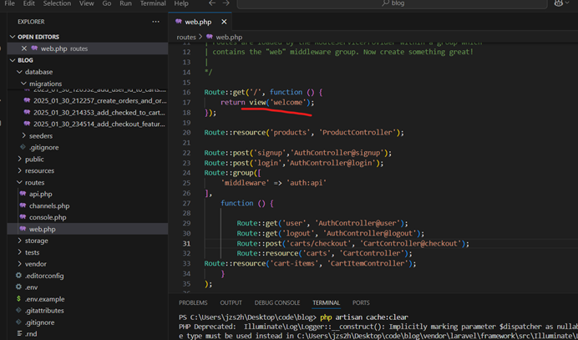Click the Go Forward navigation arrow
Screen dimensions: 578x340
click(x=226, y=3)
